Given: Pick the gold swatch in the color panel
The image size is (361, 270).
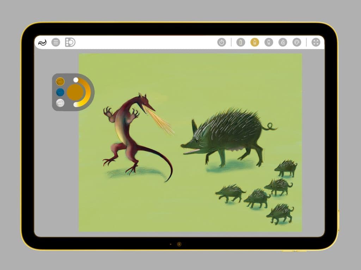Looking at the screenshot, I should 60,81.
